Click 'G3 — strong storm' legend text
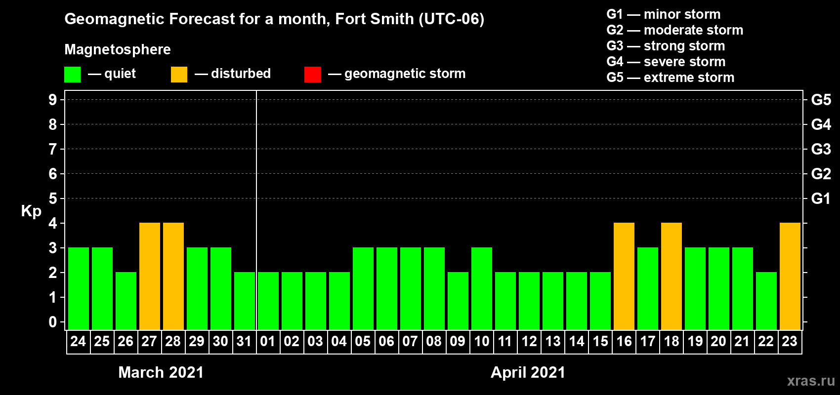This screenshot has height=395, width=840. click(666, 46)
